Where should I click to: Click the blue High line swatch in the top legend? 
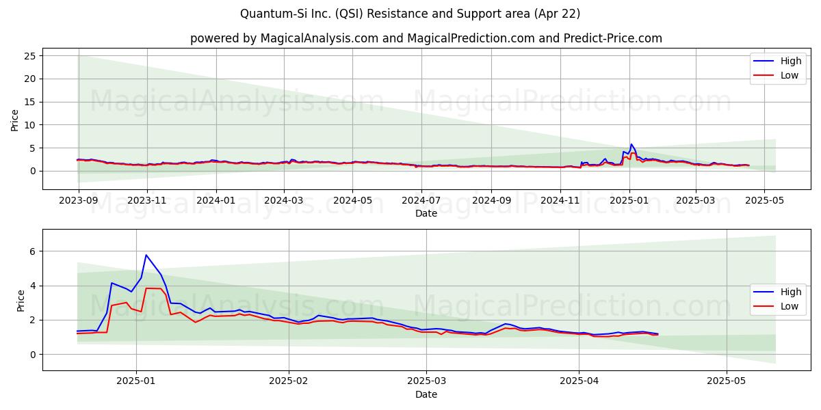point(764,61)
